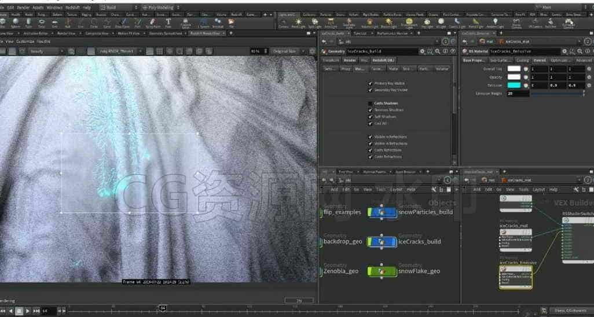This screenshot has width=594, height=317.
Task: Open gear menu for iceCracks_build parameters
Action: pyautogui.click(x=423, y=51)
